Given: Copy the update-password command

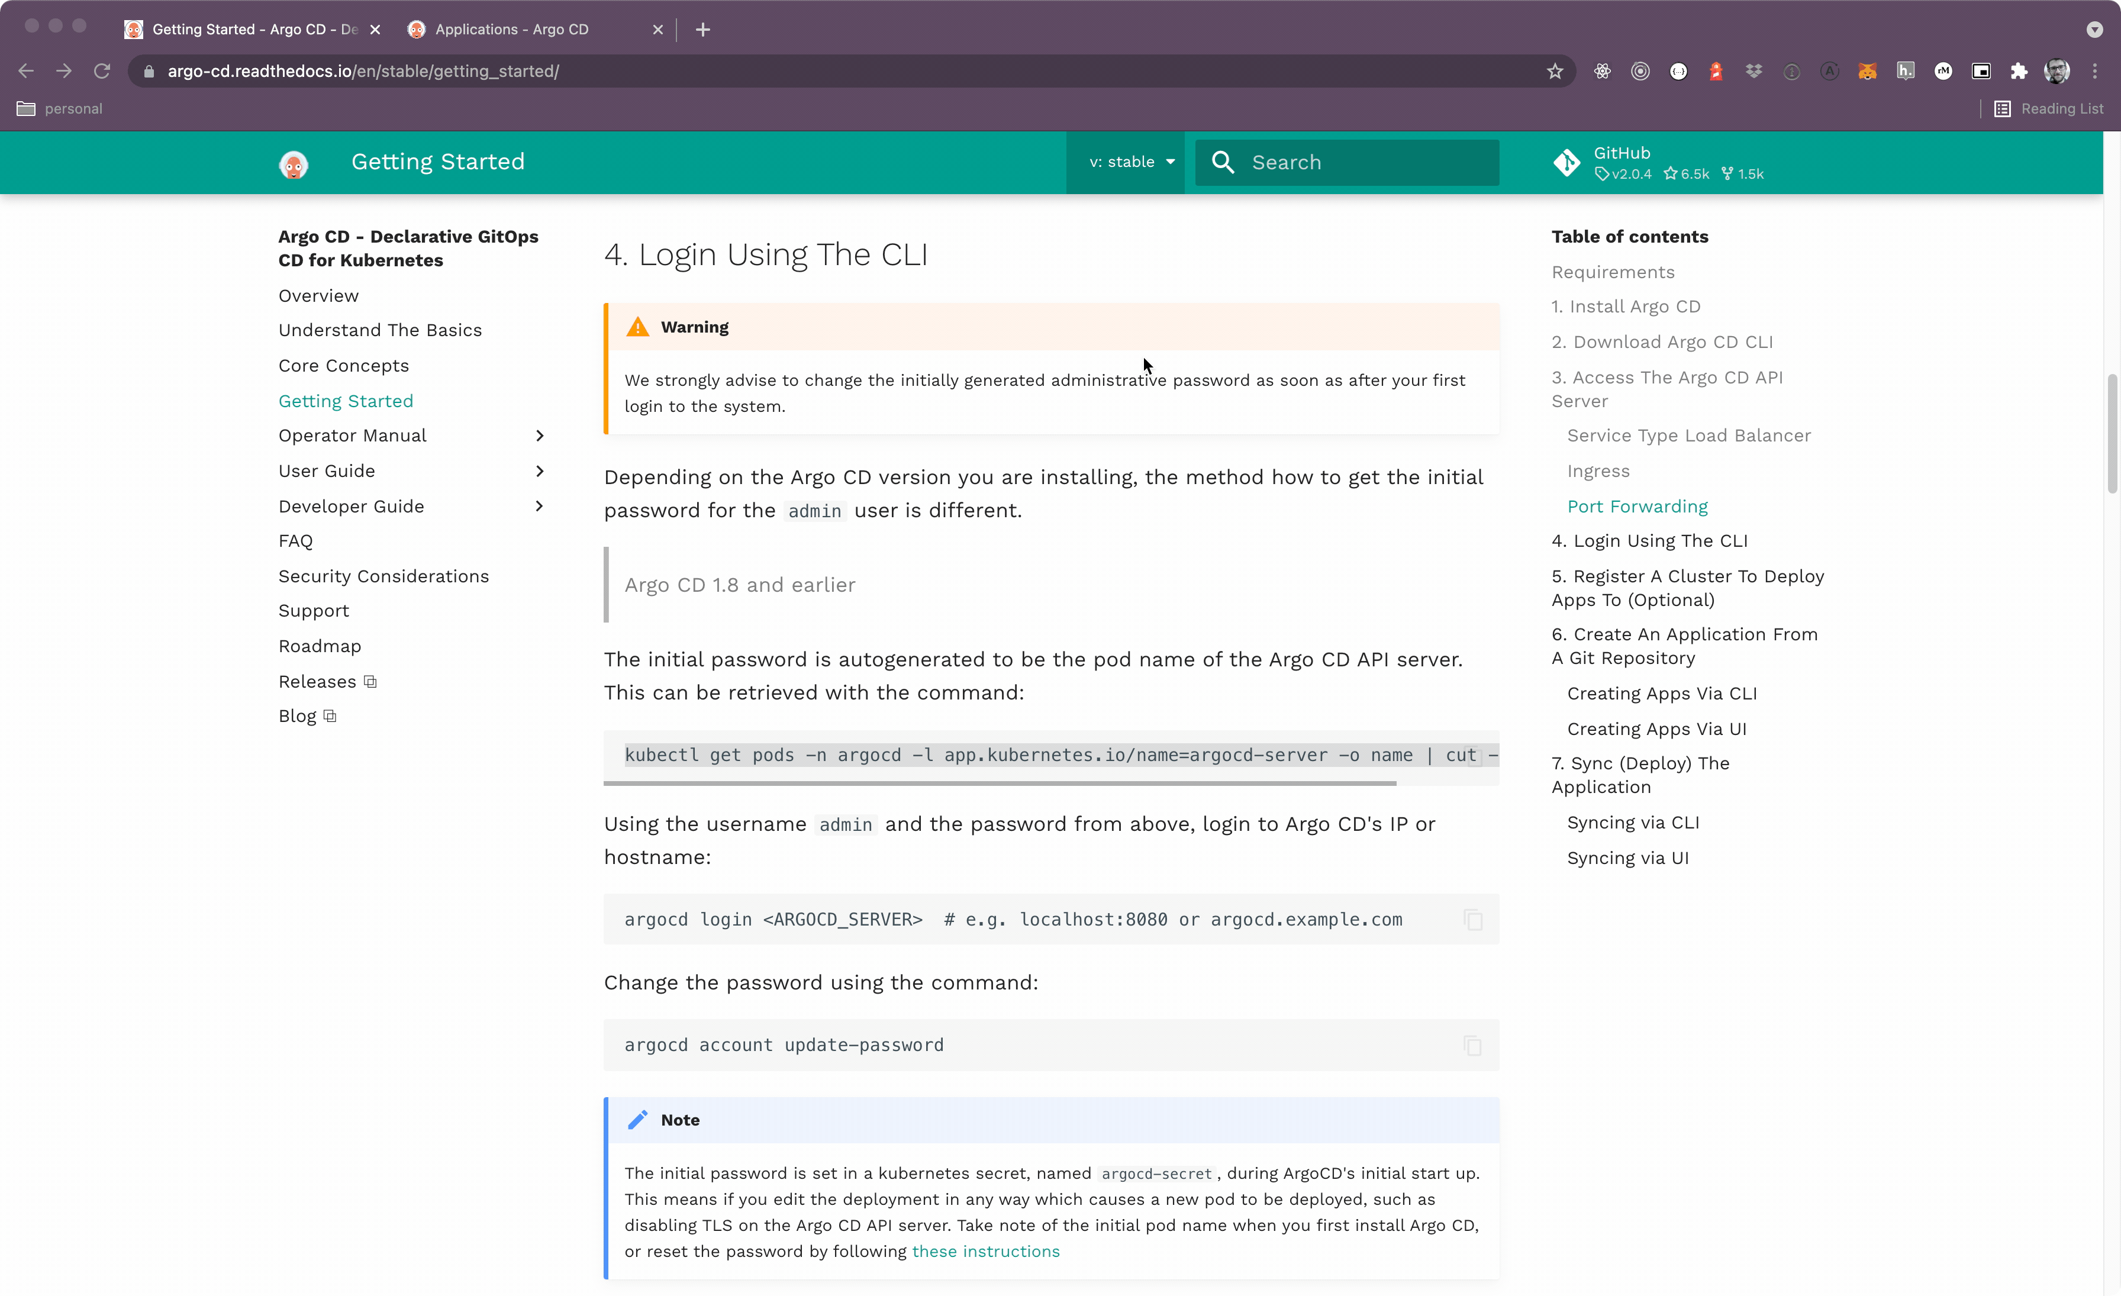Looking at the screenshot, I should click(1473, 1044).
